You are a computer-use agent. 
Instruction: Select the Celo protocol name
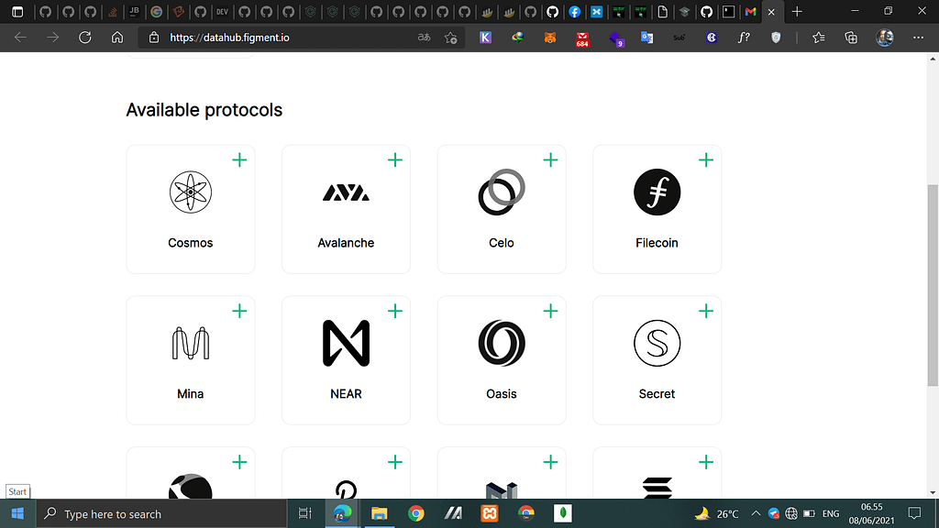502,243
